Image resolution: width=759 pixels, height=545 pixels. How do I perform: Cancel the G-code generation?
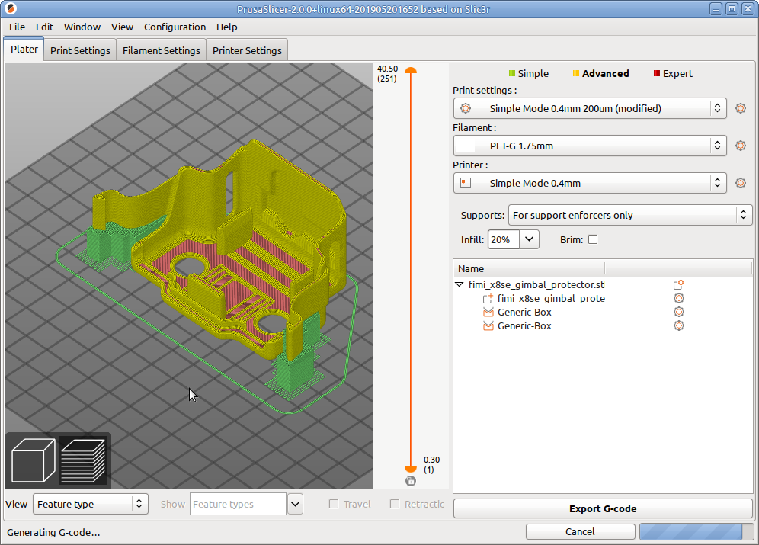coord(580,531)
